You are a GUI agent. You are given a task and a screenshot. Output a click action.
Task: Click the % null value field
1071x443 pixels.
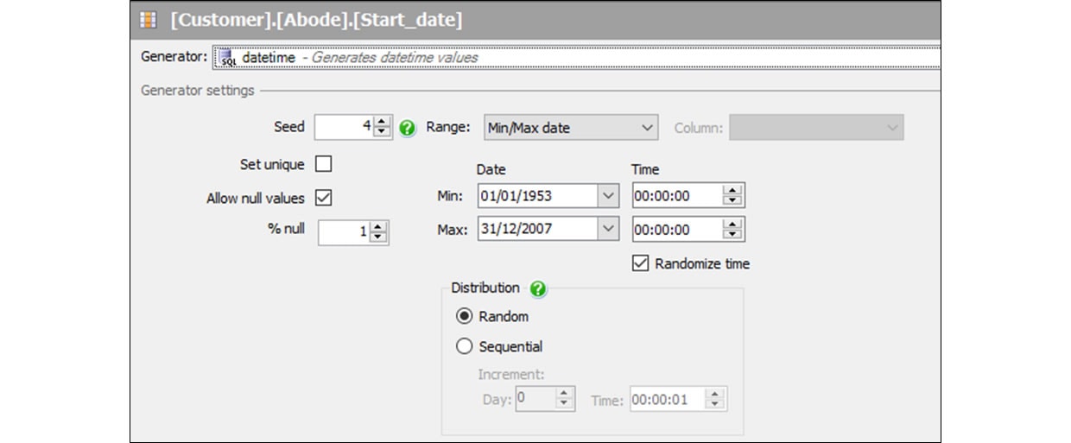tap(344, 231)
